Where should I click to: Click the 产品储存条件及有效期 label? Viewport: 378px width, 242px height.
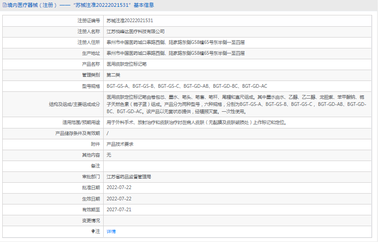(x=77, y=133)
